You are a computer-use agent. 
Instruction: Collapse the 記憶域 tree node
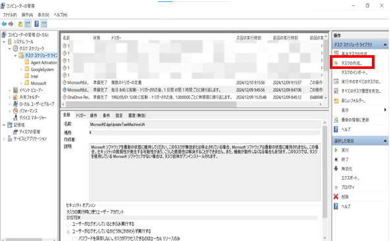[4, 125]
